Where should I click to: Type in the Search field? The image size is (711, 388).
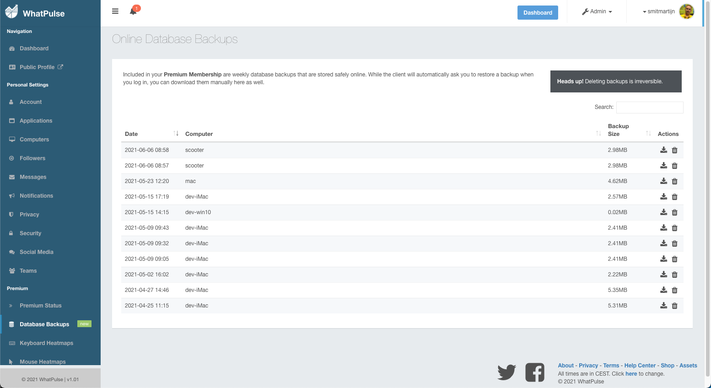649,107
